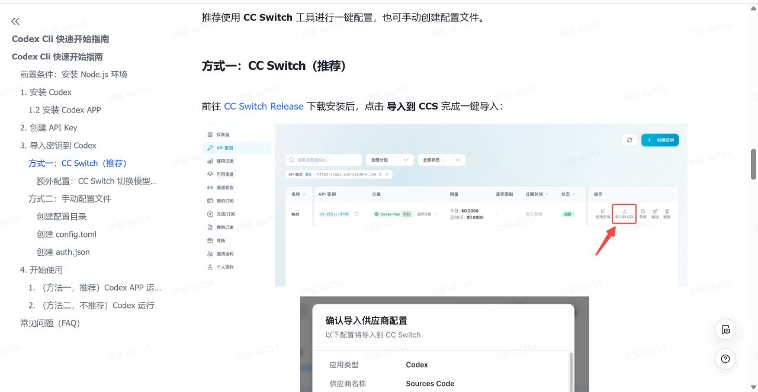The image size is (758, 392).
Task: Navigate to 4. 开始使用 section
Action: tap(41, 270)
